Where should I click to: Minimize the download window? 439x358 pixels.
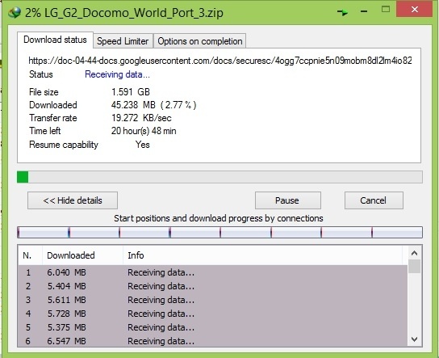(364, 11)
